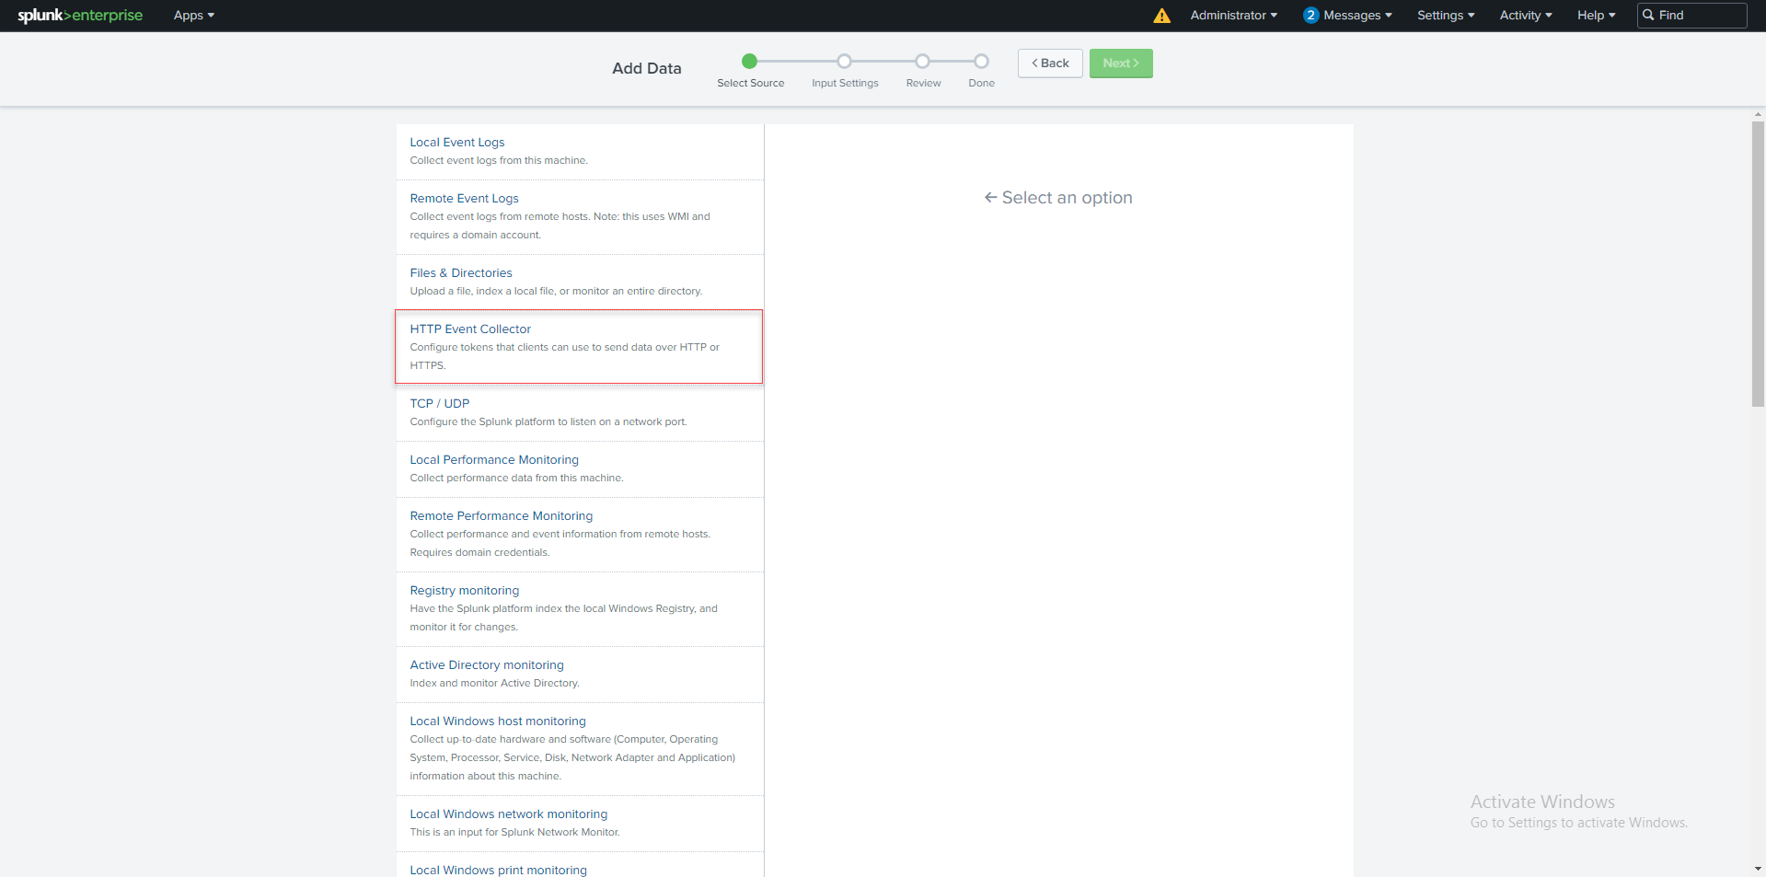Open the Settings menu

coord(1444,15)
